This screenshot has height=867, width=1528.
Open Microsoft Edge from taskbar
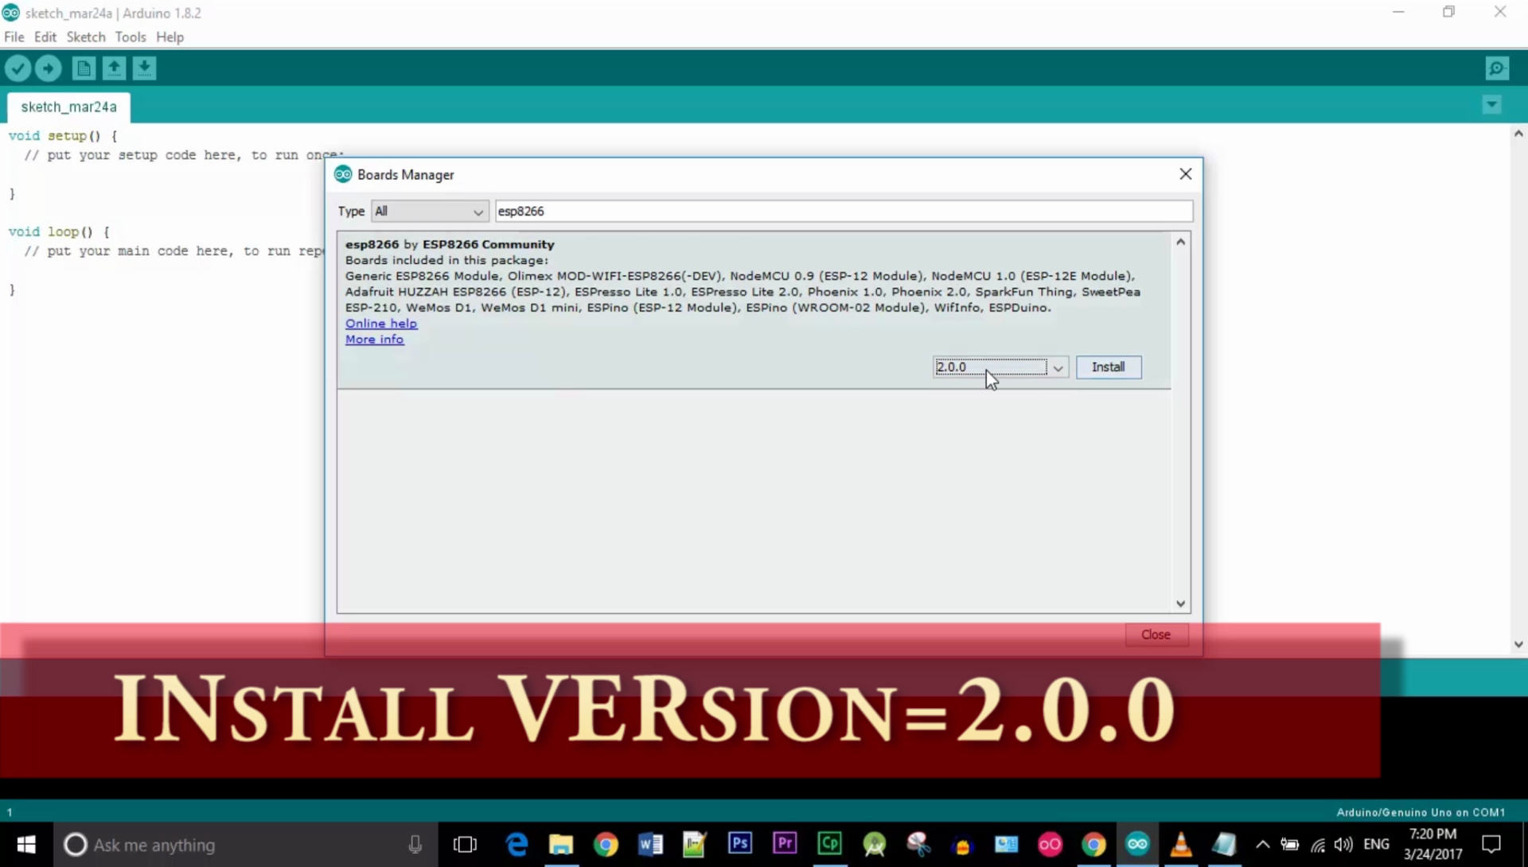pos(516,843)
